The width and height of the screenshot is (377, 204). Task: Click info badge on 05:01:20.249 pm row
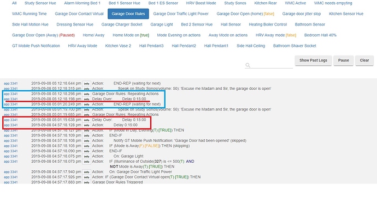click(x=86, y=104)
